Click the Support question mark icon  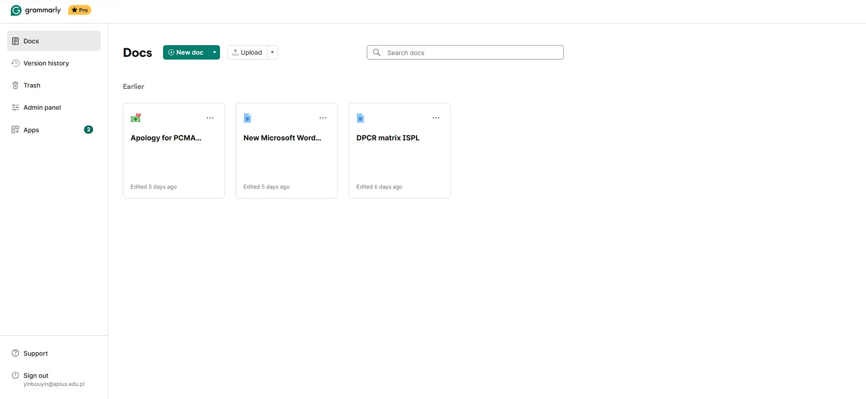pos(15,353)
